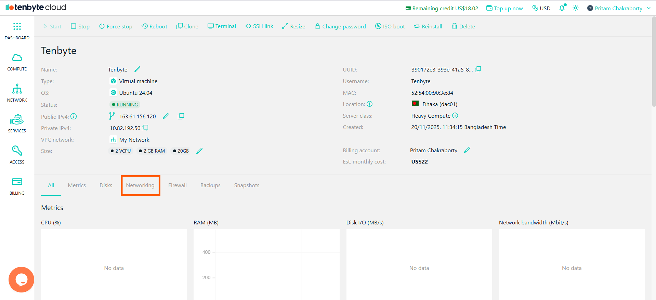This screenshot has height=300, width=656.
Task: Switch to the Metrics tab
Action: click(77, 185)
